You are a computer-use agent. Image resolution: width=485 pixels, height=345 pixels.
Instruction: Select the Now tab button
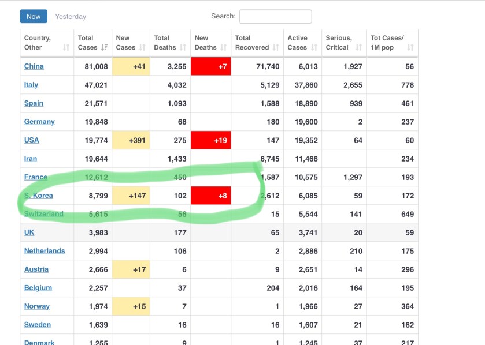click(x=34, y=16)
